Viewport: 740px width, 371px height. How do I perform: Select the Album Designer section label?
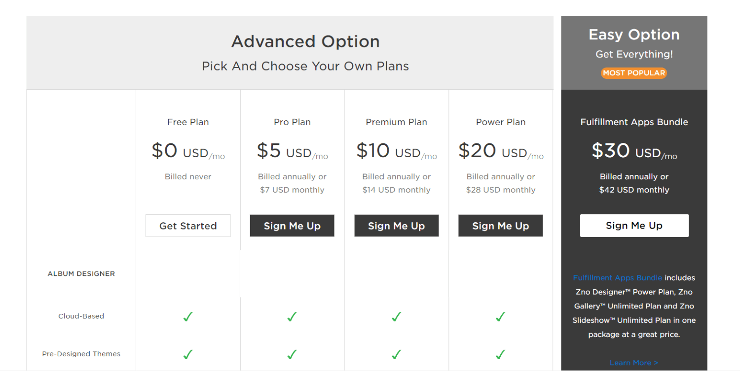(x=81, y=274)
